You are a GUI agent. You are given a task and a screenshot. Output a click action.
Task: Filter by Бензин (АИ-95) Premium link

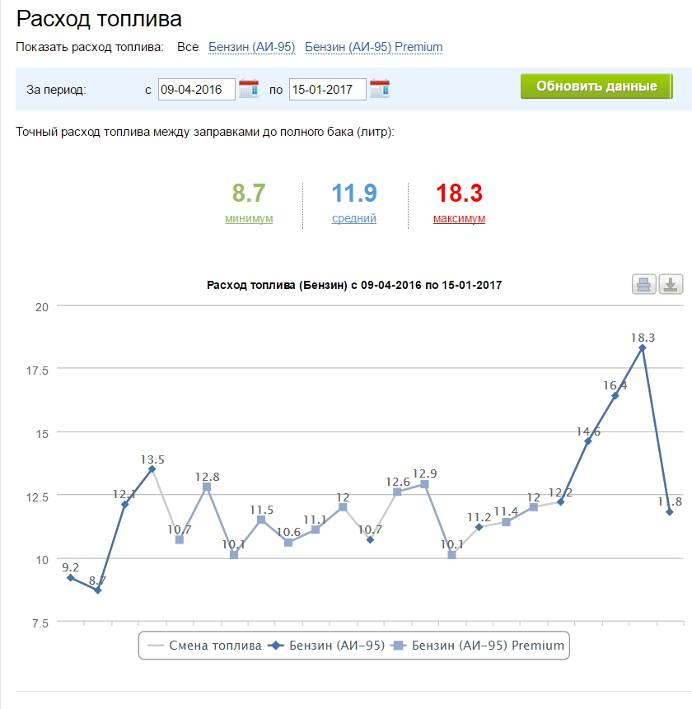click(373, 47)
